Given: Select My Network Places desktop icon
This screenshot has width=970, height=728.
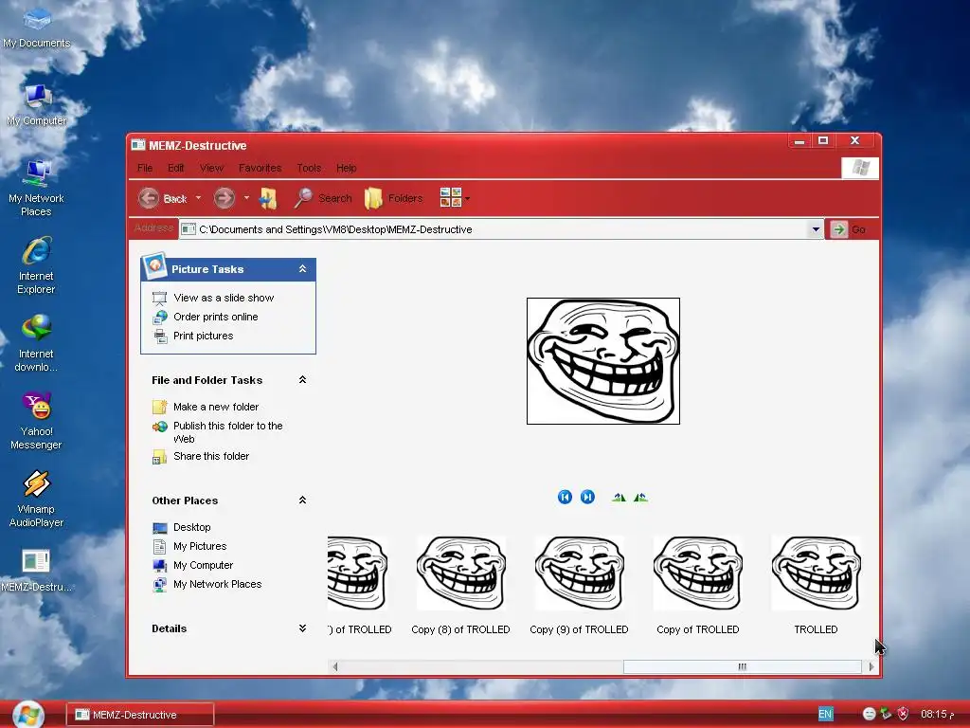Looking at the screenshot, I should 37,189.
